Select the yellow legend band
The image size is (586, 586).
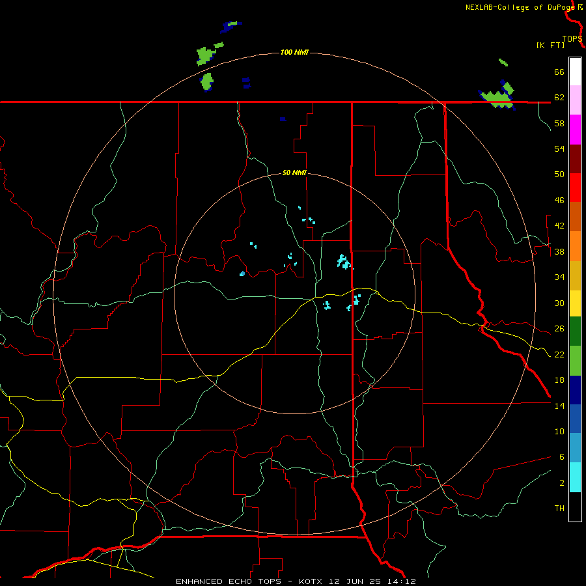coord(575,303)
